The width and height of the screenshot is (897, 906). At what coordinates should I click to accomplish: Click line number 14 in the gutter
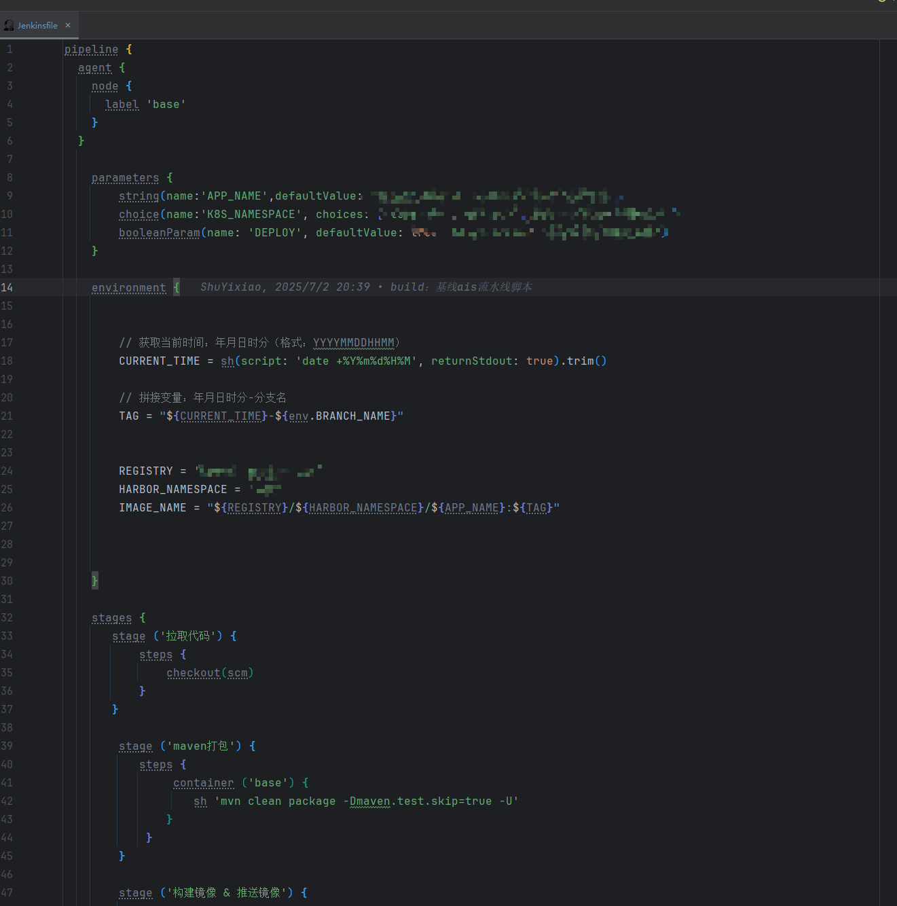[7, 287]
